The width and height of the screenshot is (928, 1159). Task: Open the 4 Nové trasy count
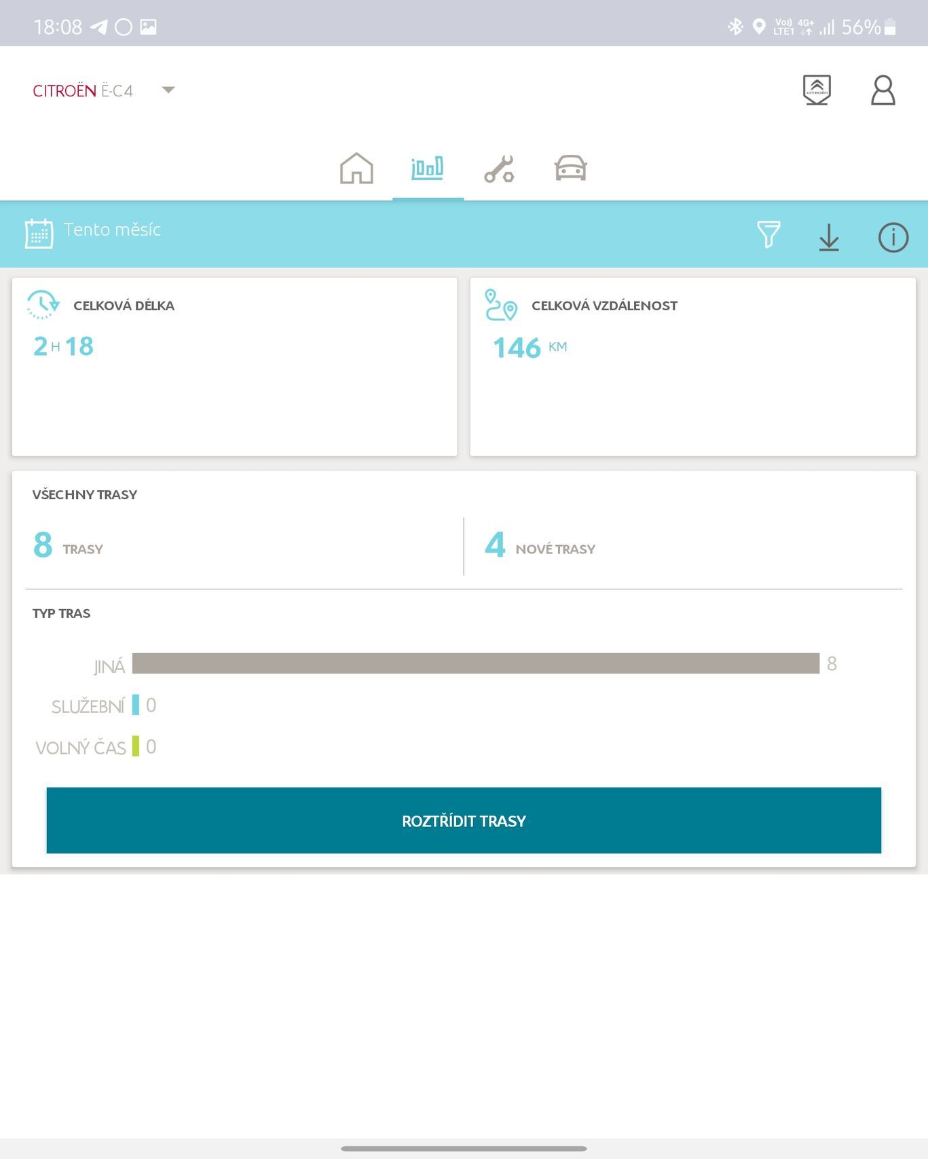pos(540,546)
